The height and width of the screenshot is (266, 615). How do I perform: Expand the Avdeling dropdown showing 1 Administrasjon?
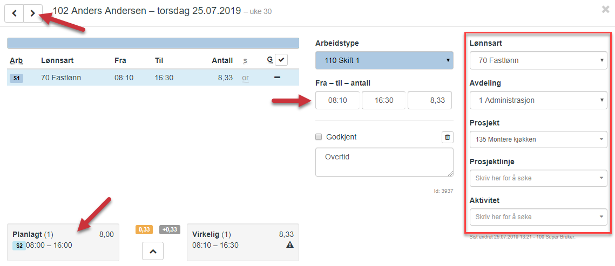538,101
